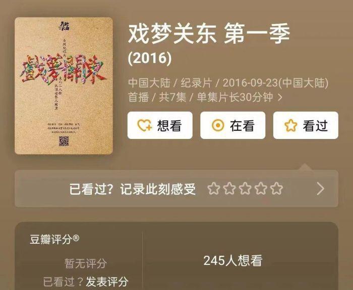Rate five stars in 记录此刻感受 row
The height and width of the screenshot is (290, 353).
click(x=277, y=188)
